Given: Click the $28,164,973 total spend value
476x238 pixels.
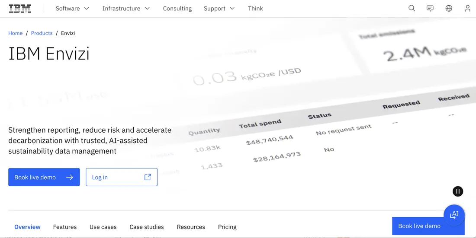Looking at the screenshot, I should 277,157.
